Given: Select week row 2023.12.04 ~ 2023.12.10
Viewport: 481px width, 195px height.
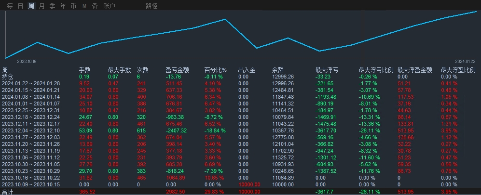Looking at the screenshot, I should [x=240, y=130].
